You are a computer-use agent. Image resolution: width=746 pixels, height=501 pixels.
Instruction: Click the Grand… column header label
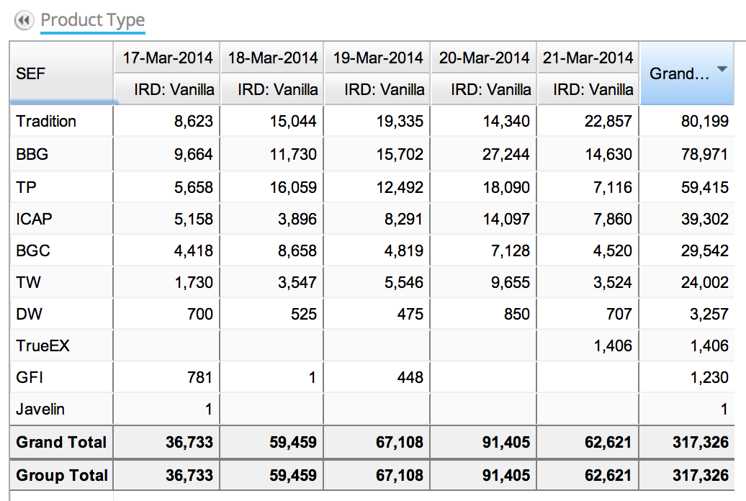tap(680, 73)
